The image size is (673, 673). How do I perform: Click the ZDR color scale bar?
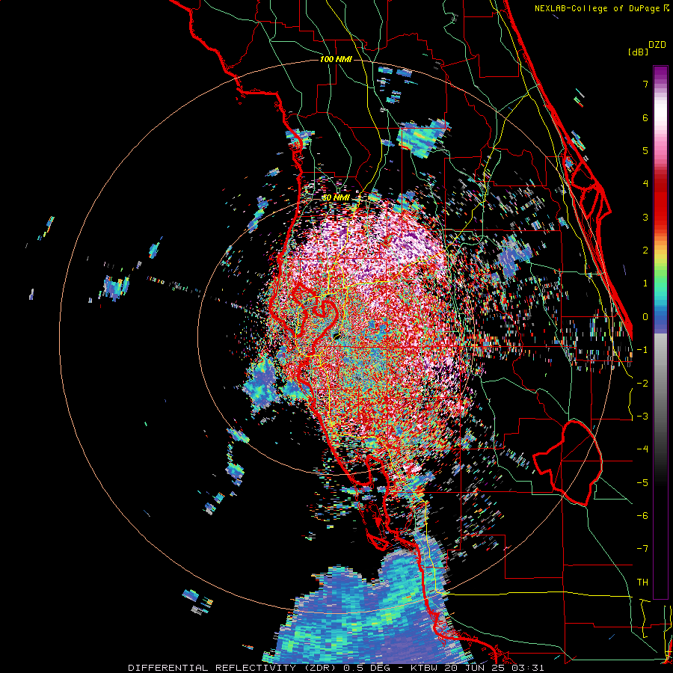click(x=660, y=332)
